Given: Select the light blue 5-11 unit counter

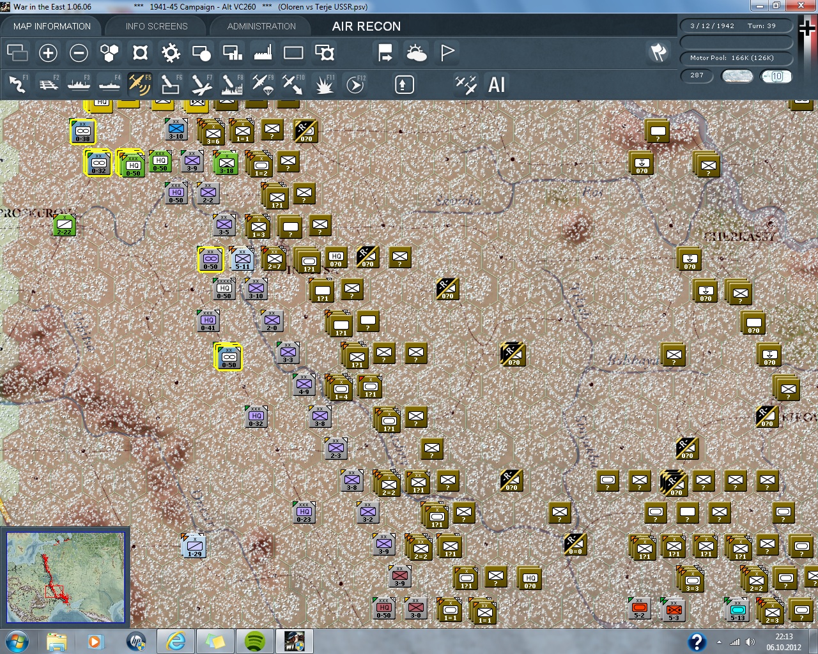Looking at the screenshot, I should point(242,259).
